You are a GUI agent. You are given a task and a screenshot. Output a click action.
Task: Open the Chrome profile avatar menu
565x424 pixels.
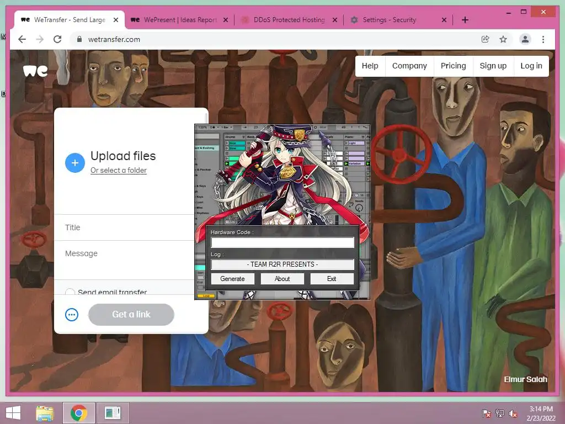(525, 39)
